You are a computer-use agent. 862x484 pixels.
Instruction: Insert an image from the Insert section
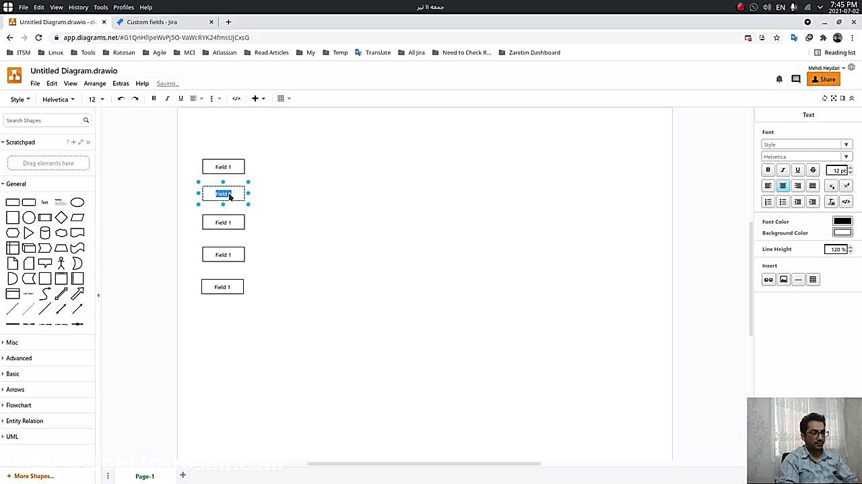pyautogui.click(x=783, y=280)
